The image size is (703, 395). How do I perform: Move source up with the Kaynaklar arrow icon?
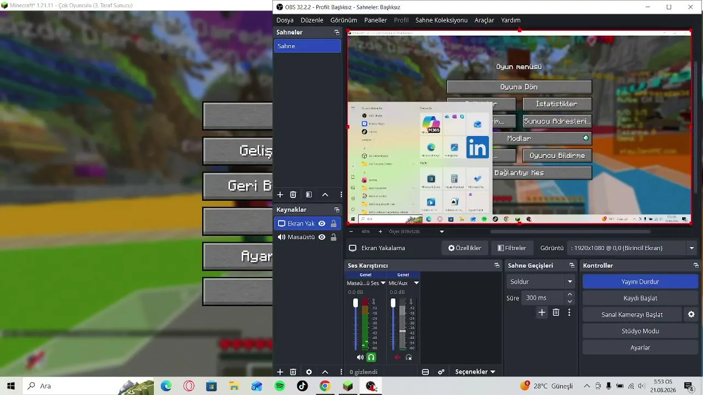325,372
